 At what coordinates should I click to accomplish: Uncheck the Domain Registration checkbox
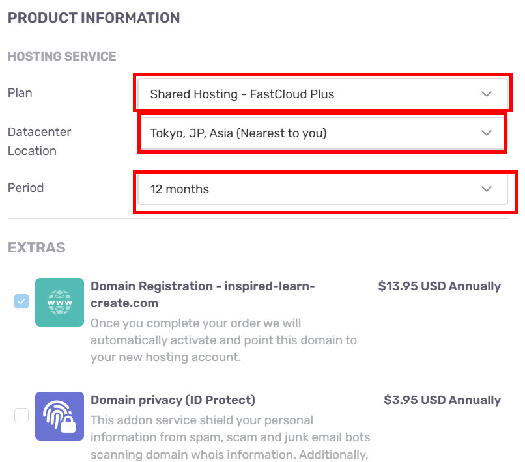(21, 301)
